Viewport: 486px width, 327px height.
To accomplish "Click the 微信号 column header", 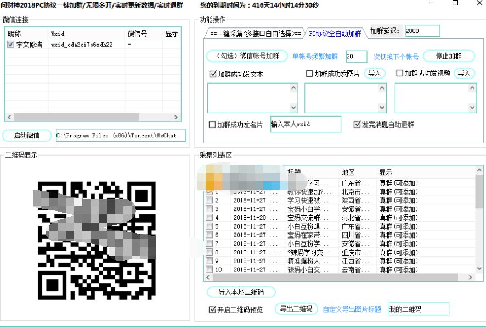I will point(144,34).
